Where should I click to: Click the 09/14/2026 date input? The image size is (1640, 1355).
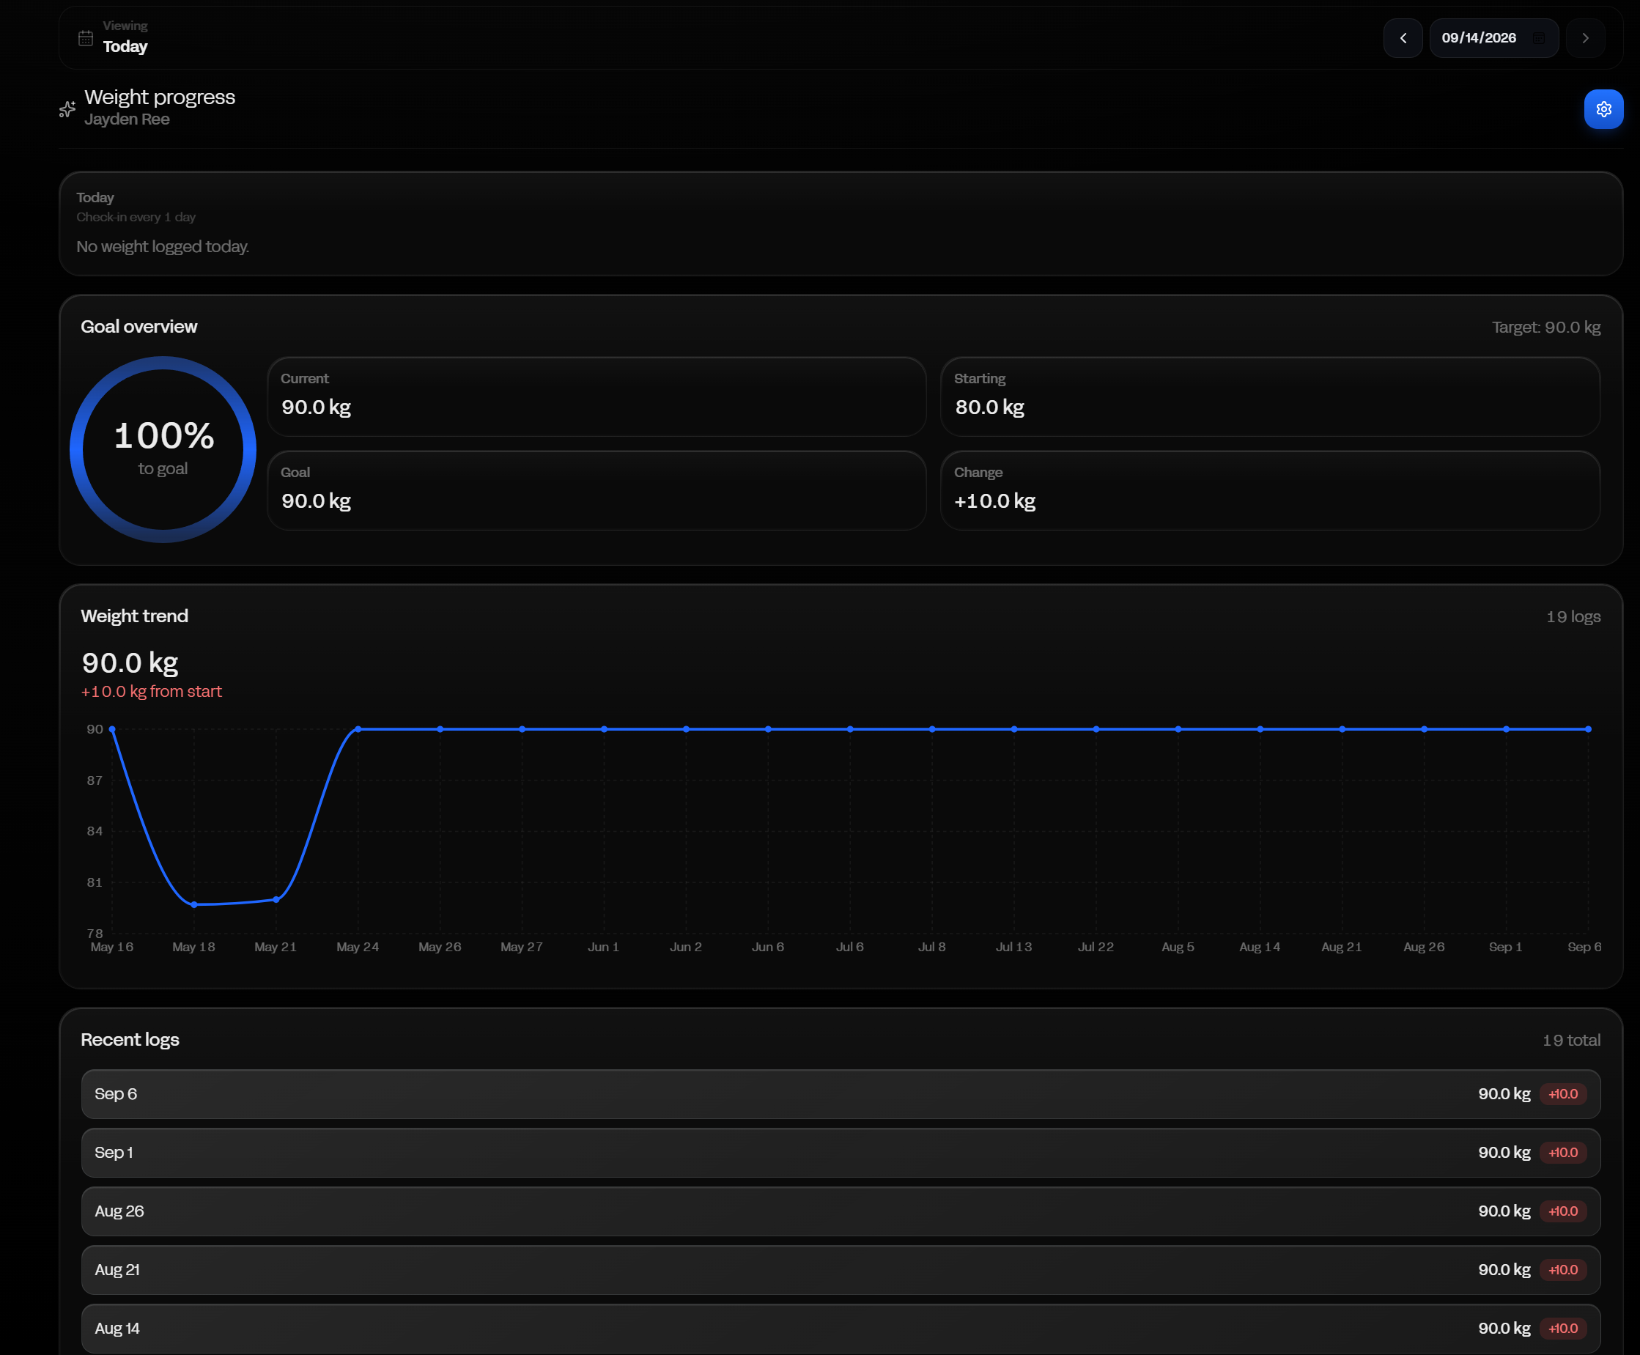(x=1493, y=38)
